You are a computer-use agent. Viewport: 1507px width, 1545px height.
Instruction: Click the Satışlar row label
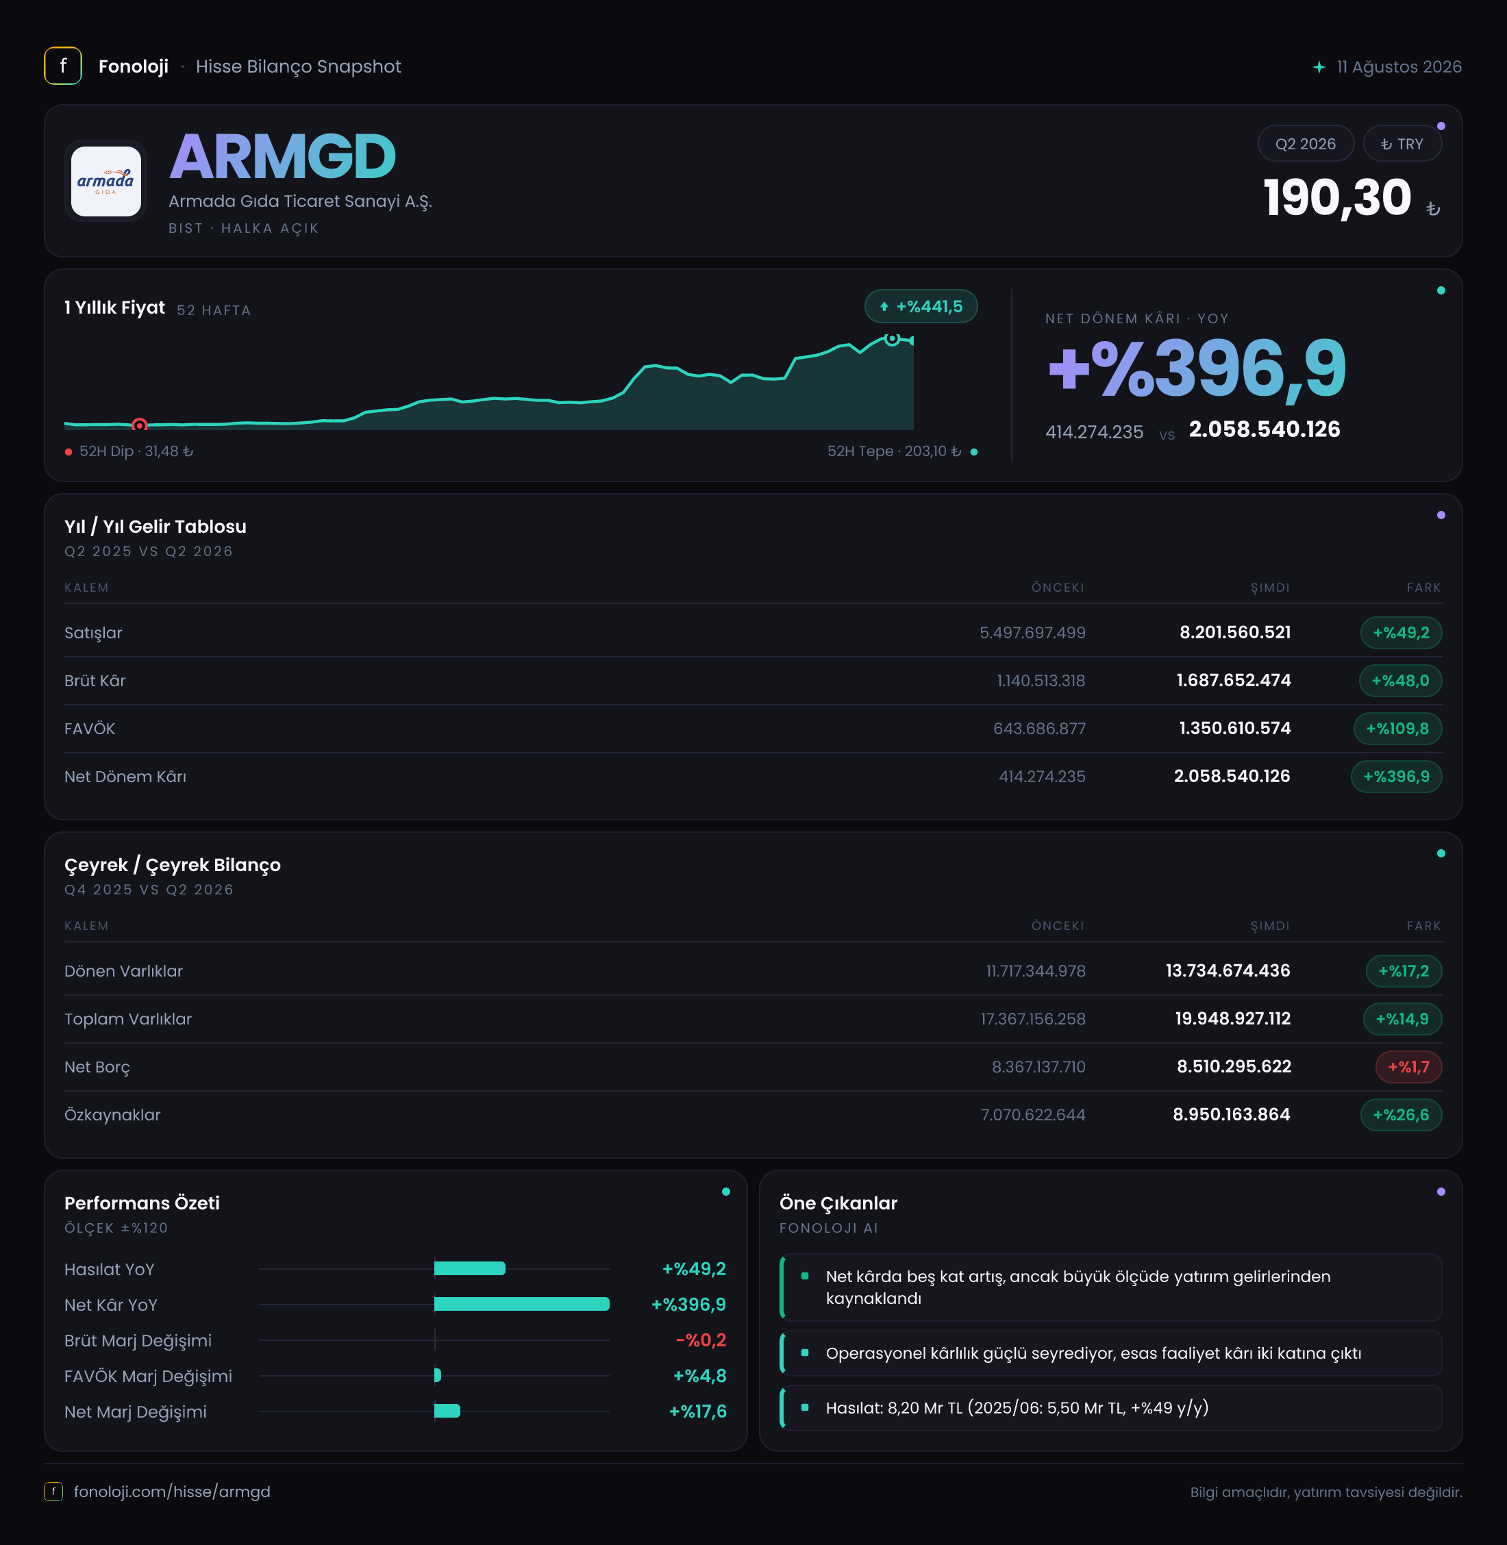(x=93, y=632)
